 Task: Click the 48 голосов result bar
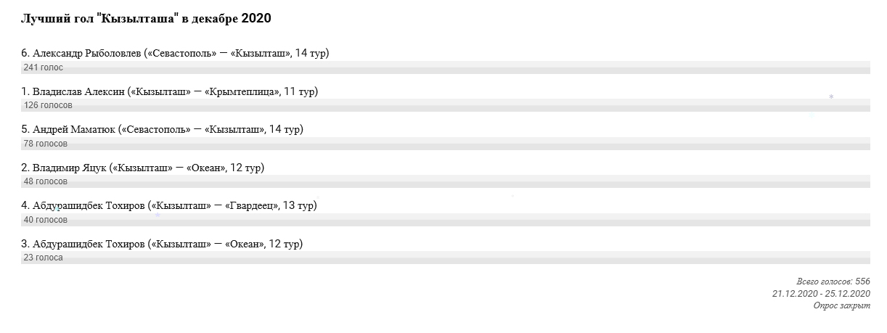(446, 181)
